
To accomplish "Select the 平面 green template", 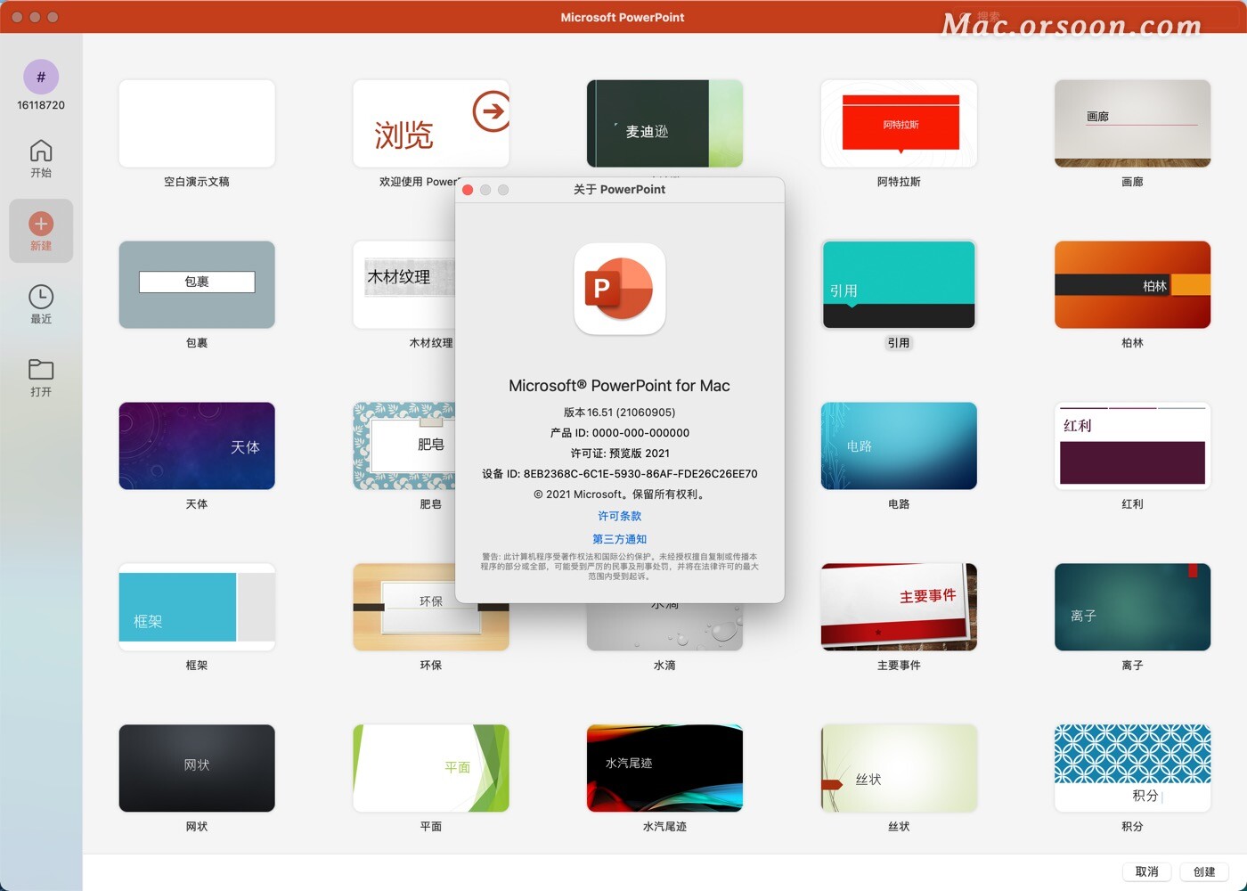I will (x=431, y=768).
